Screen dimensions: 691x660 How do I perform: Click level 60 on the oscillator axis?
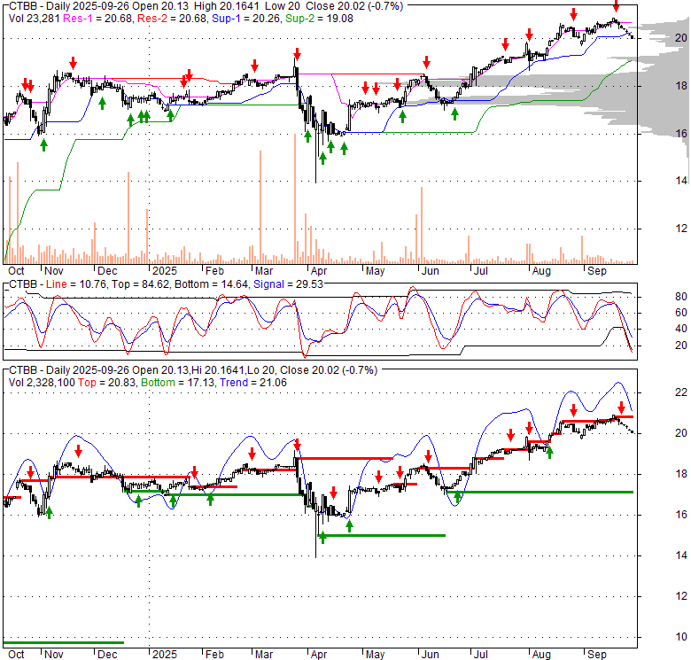(681, 313)
